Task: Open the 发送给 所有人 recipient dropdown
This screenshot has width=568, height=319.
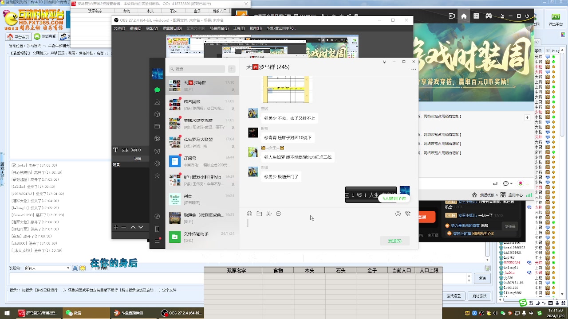Action: [x=46, y=268]
